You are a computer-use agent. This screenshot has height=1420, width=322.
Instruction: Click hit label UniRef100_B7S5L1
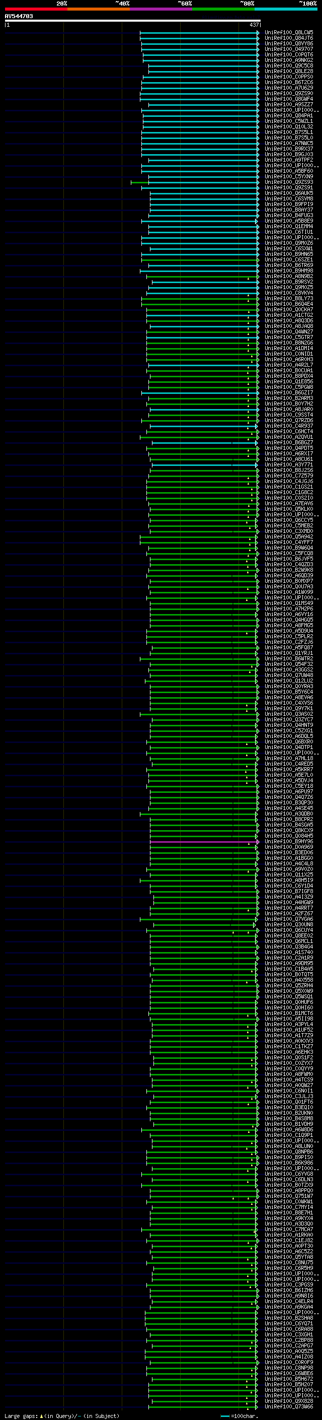pyautogui.click(x=289, y=132)
